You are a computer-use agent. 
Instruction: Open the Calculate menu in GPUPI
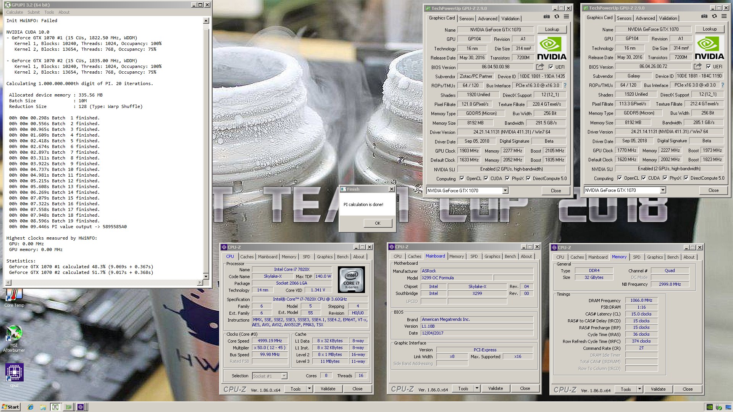(15, 12)
